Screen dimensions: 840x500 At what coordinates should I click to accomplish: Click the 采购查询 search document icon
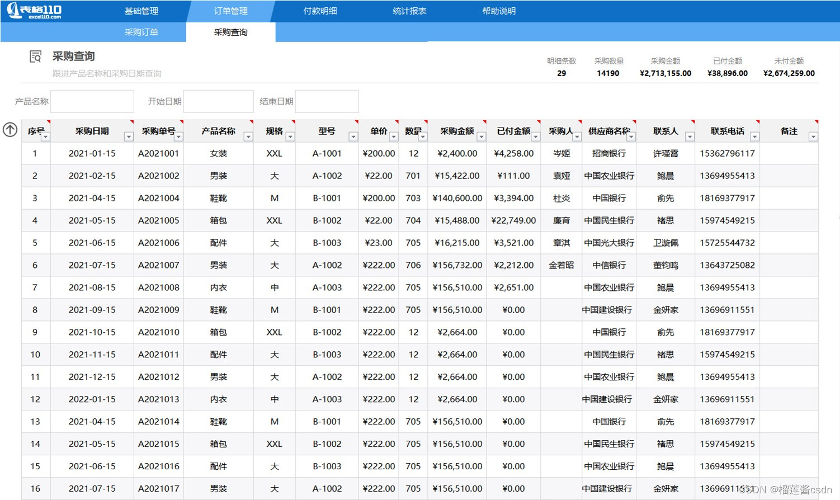36,56
